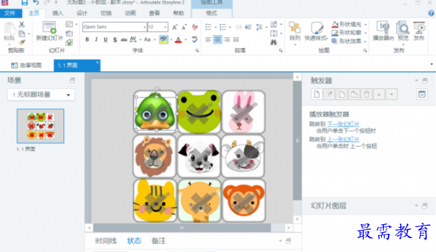Image resolution: width=436 pixels, height=252 pixels.
Task: Justify paragraph text
Action: tap(236, 40)
